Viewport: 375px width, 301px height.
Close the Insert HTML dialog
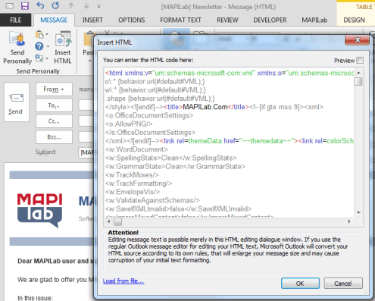[358, 39]
